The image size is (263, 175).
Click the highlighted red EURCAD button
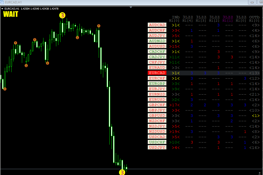(x=157, y=73)
